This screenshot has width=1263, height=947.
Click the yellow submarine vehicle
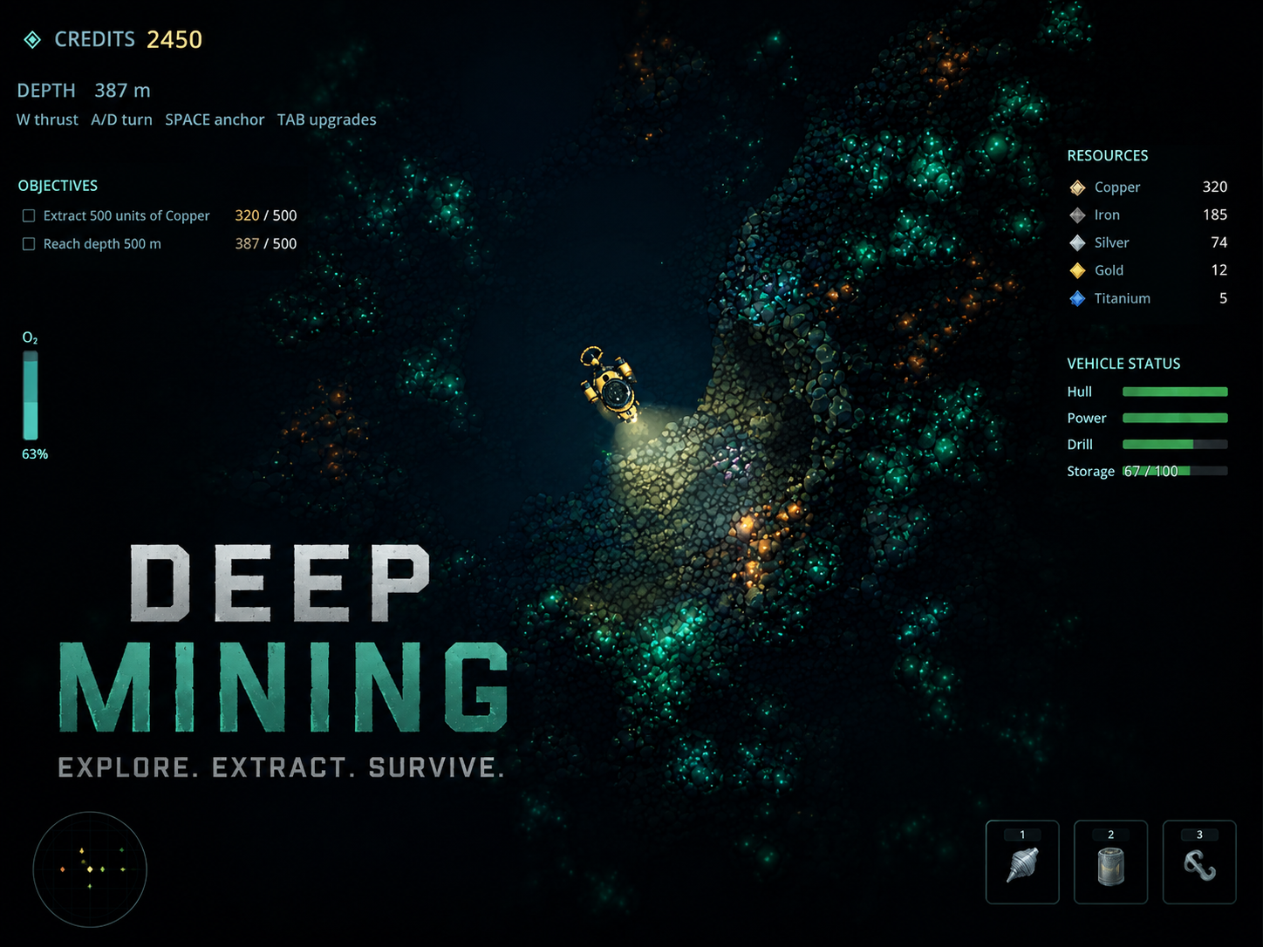[x=609, y=384]
